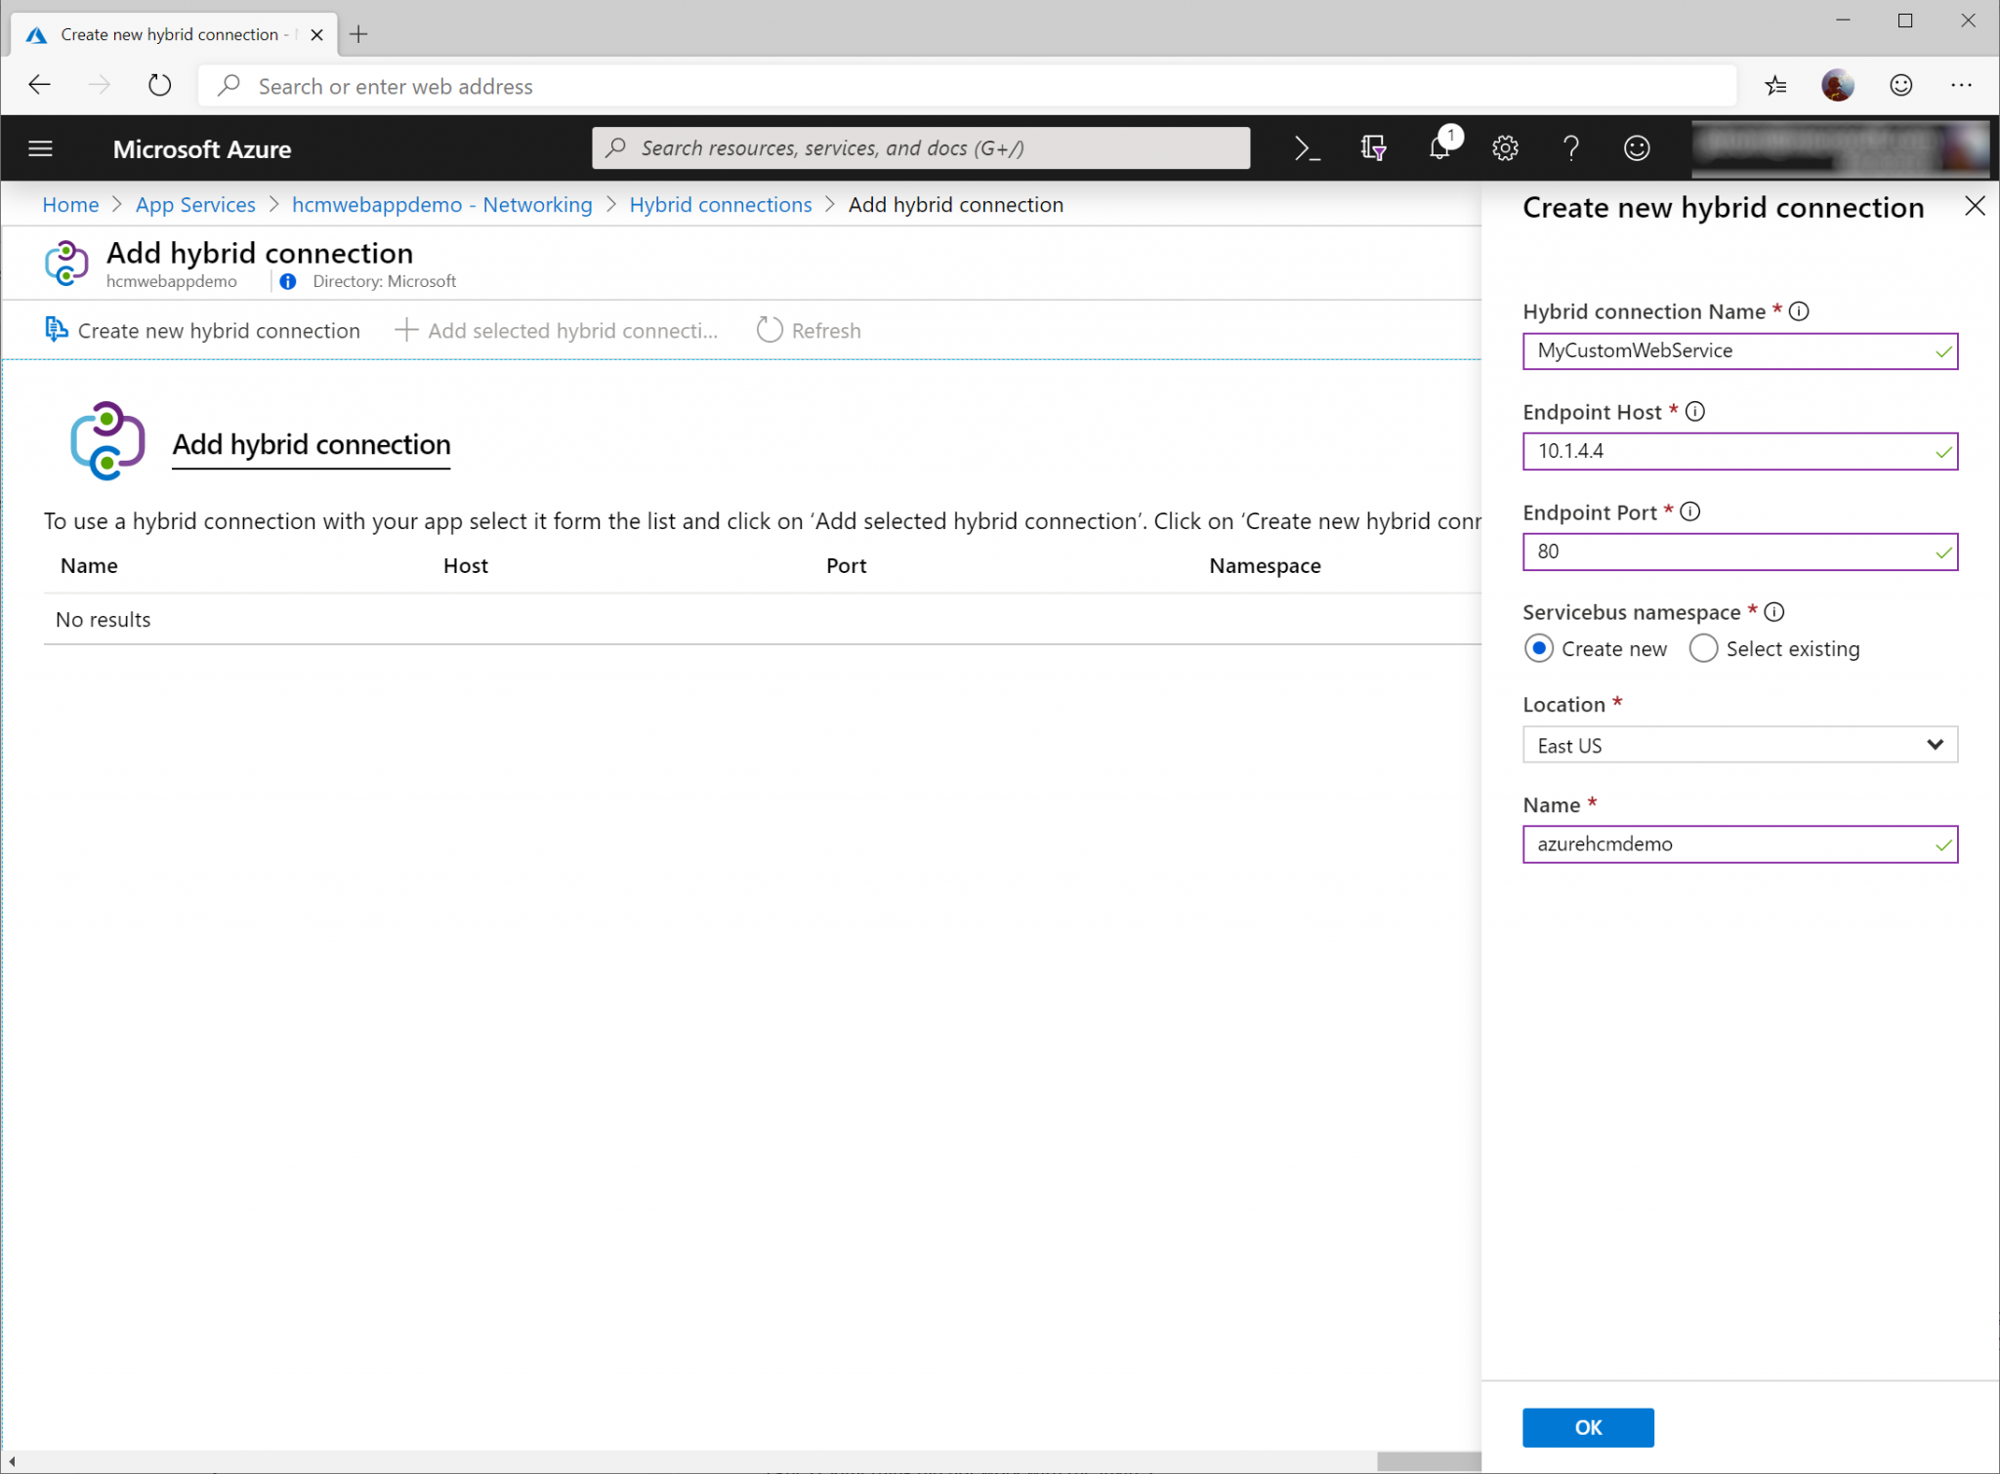This screenshot has width=2000, height=1474.
Task: Click Create new hybrid connection command
Action: point(203,331)
